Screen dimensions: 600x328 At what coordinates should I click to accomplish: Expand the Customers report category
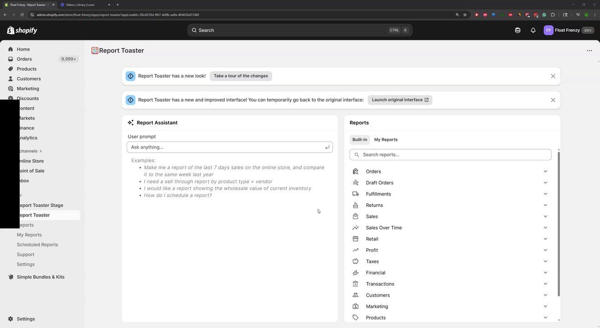pos(545,295)
